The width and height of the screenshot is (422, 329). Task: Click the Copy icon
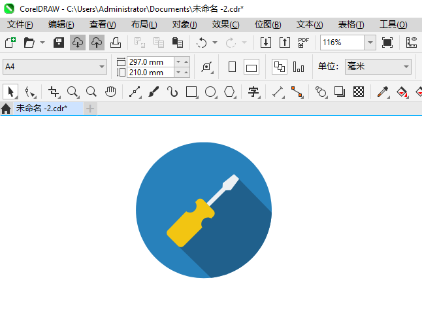(x=159, y=43)
